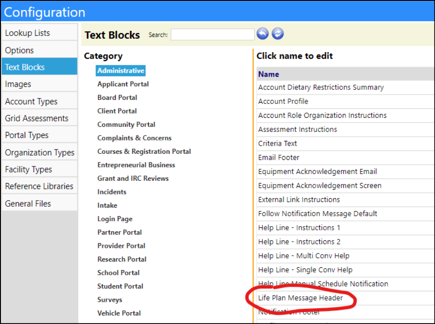Viewport: 435px width, 324px height.
Task: Focus the Text Blocks search field
Action: [x=213, y=35]
